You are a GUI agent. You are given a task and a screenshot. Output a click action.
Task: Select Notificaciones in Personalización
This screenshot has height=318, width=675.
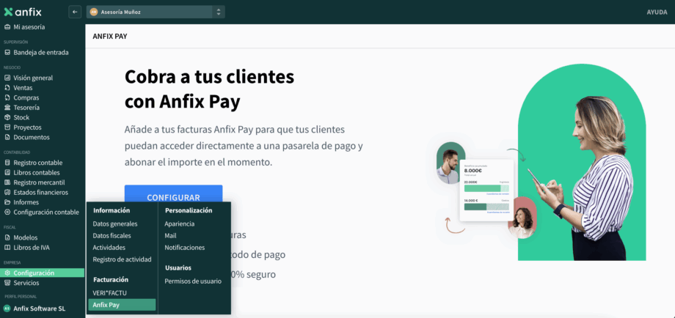184,248
